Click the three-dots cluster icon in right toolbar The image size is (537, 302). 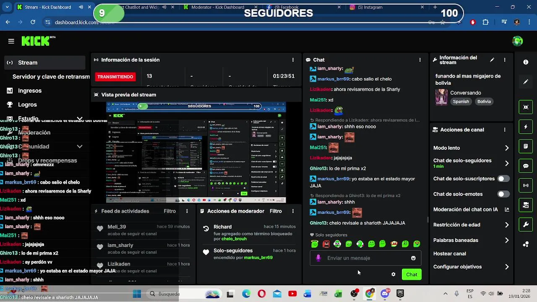point(526,245)
